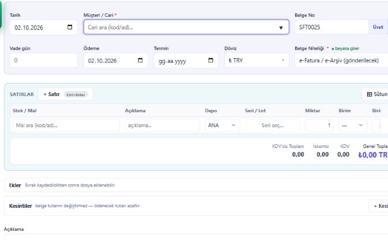This screenshot has height=240, width=388.
Task: Click the Seri seç selector
Action: click(273, 125)
